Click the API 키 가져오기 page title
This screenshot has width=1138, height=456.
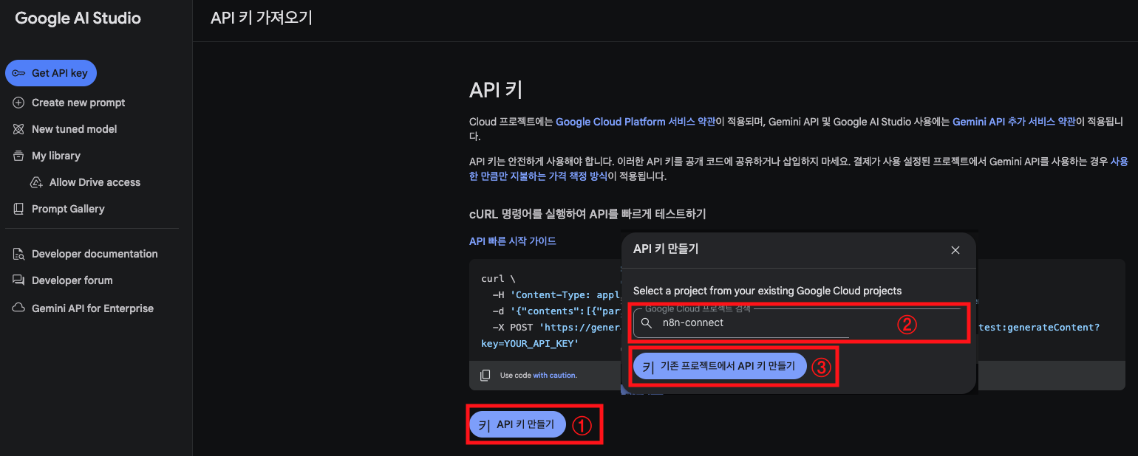(x=262, y=18)
